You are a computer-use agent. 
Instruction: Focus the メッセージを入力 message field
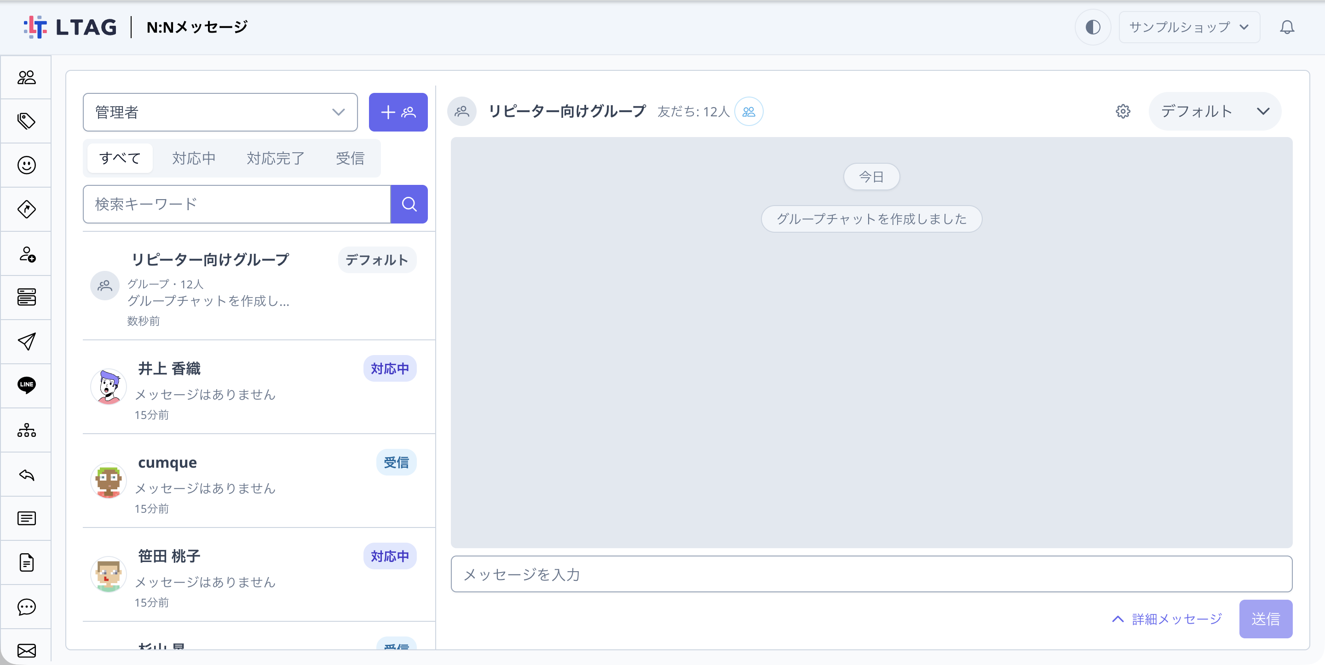pyautogui.click(x=871, y=574)
